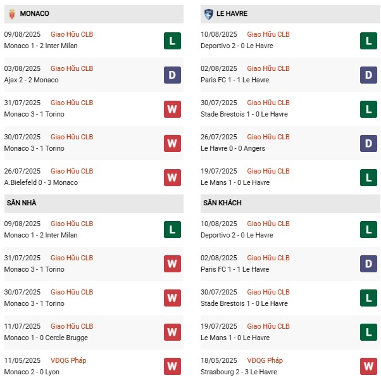The height and width of the screenshot is (380, 381).
Task: Click the W badge for Strasbourg vs Le Havre
Action: pyautogui.click(x=369, y=366)
